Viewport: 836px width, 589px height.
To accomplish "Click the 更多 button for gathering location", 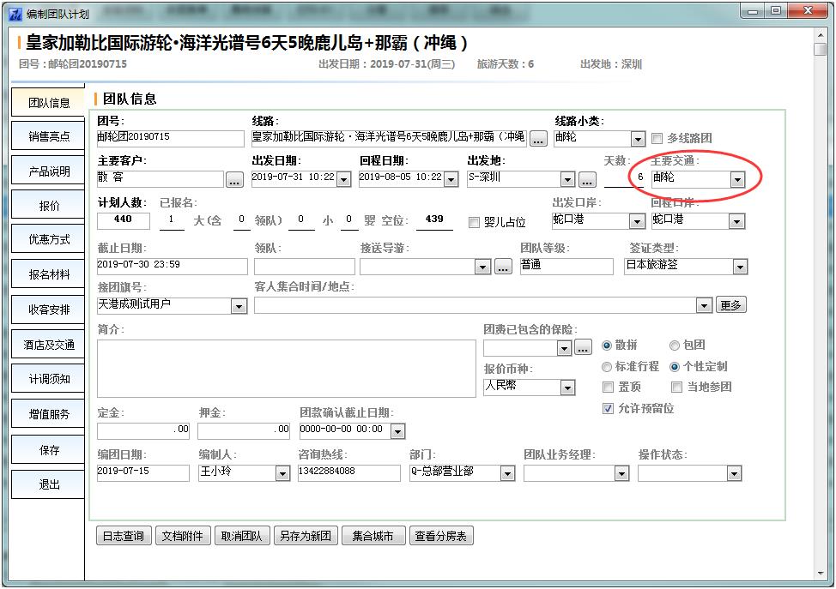I will click(x=730, y=305).
